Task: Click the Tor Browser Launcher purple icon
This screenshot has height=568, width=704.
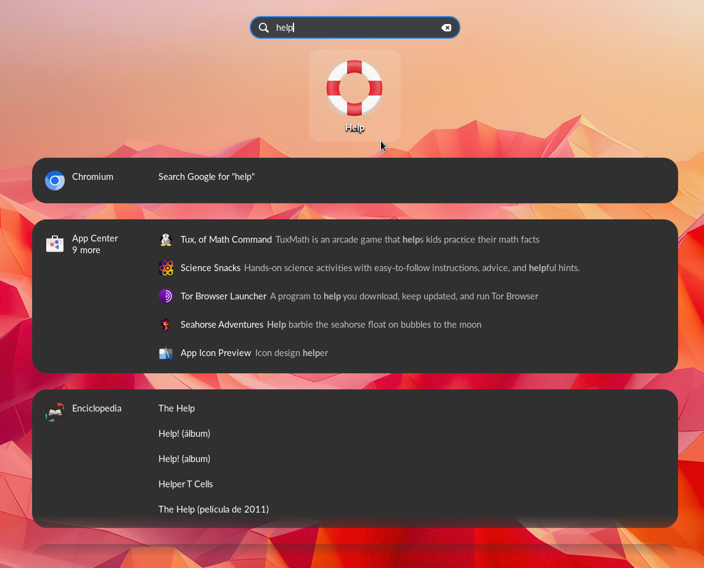Action: coord(166,296)
